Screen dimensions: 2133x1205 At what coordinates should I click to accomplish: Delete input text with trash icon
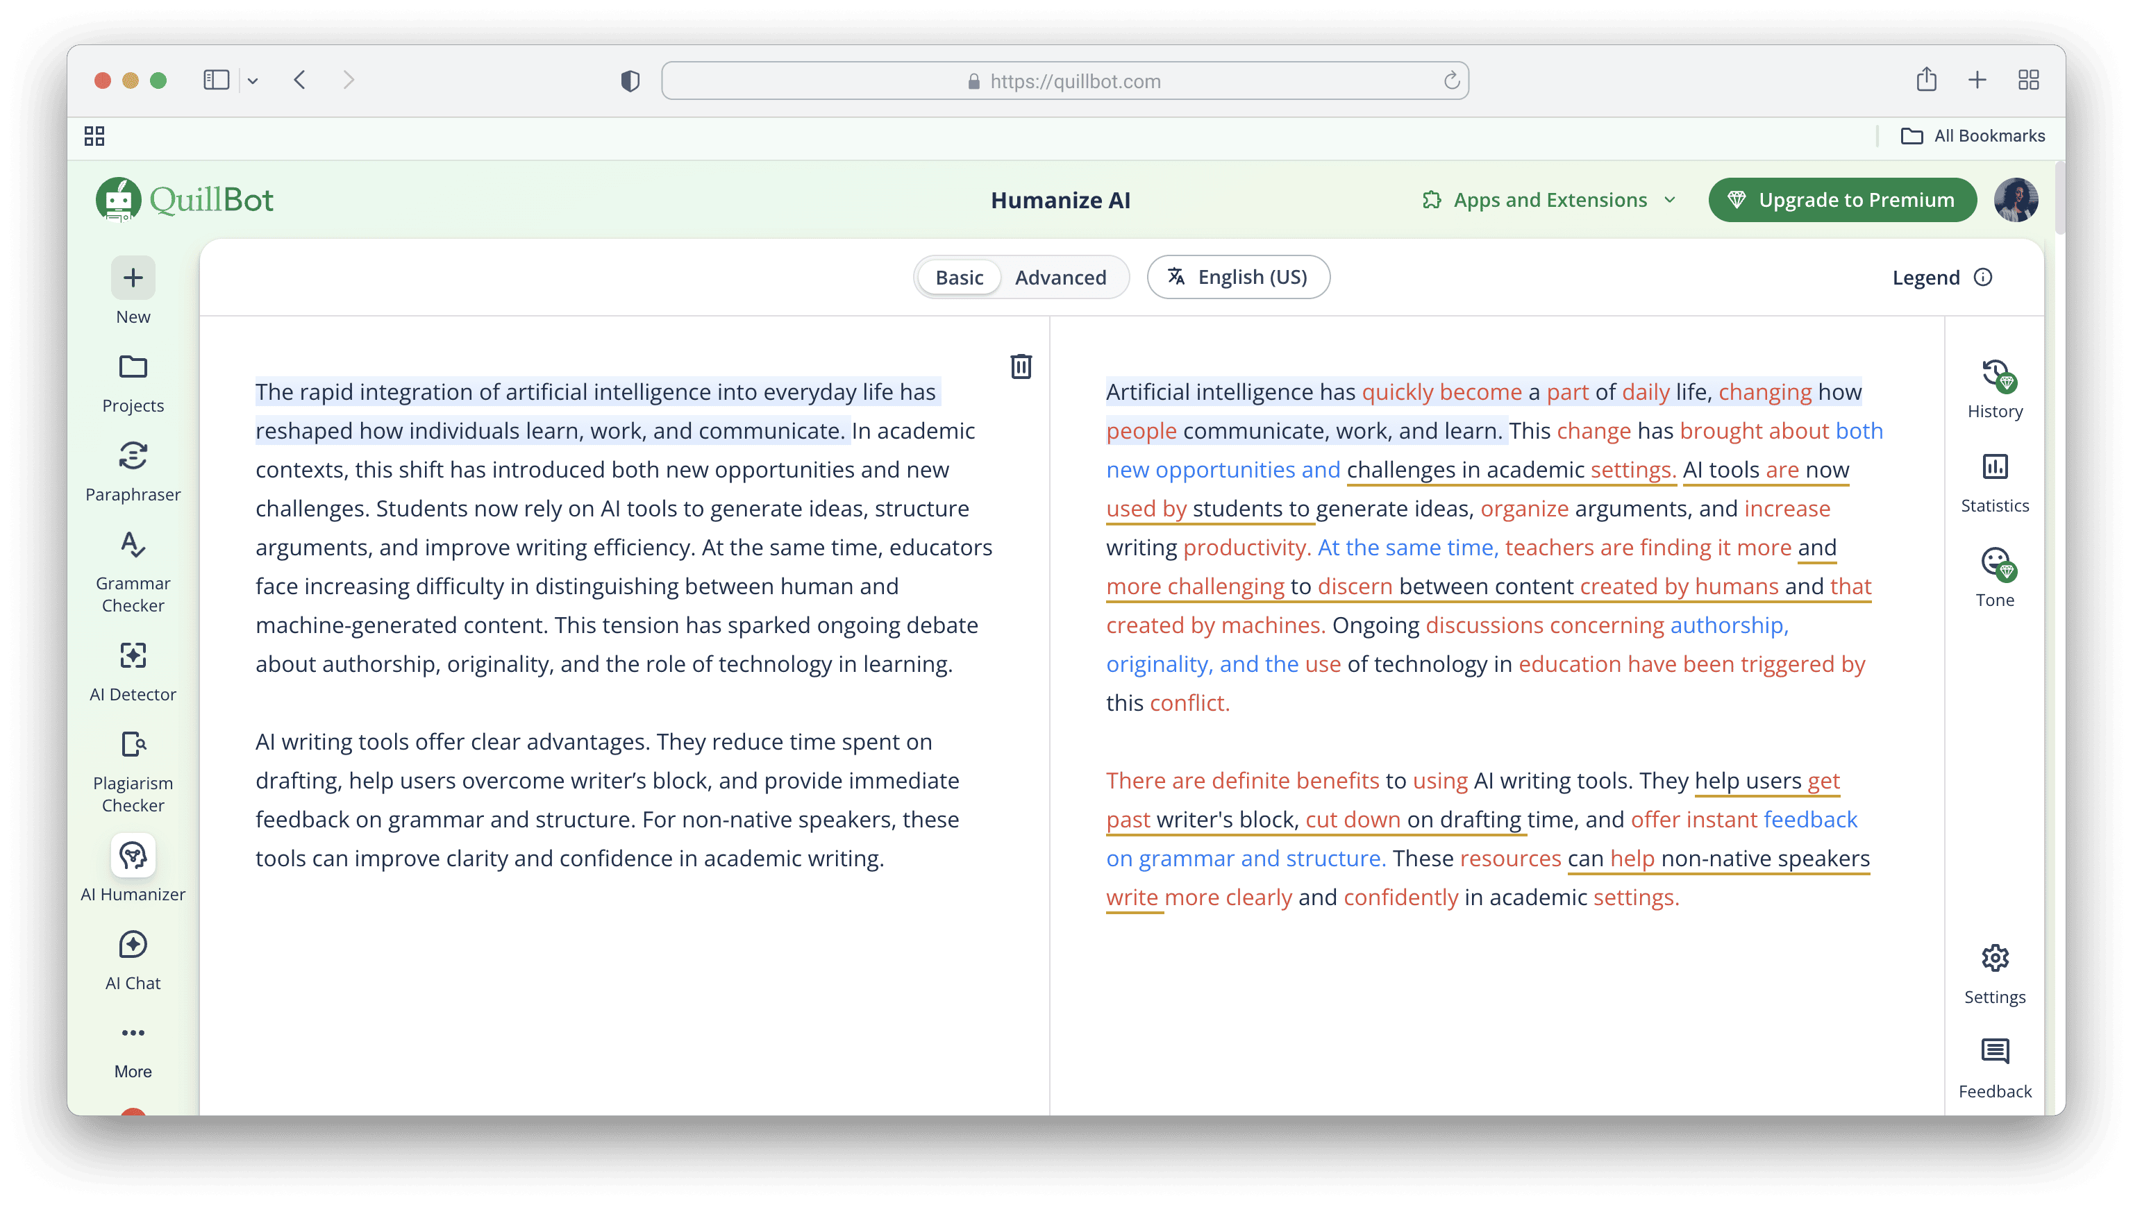click(1020, 366)
